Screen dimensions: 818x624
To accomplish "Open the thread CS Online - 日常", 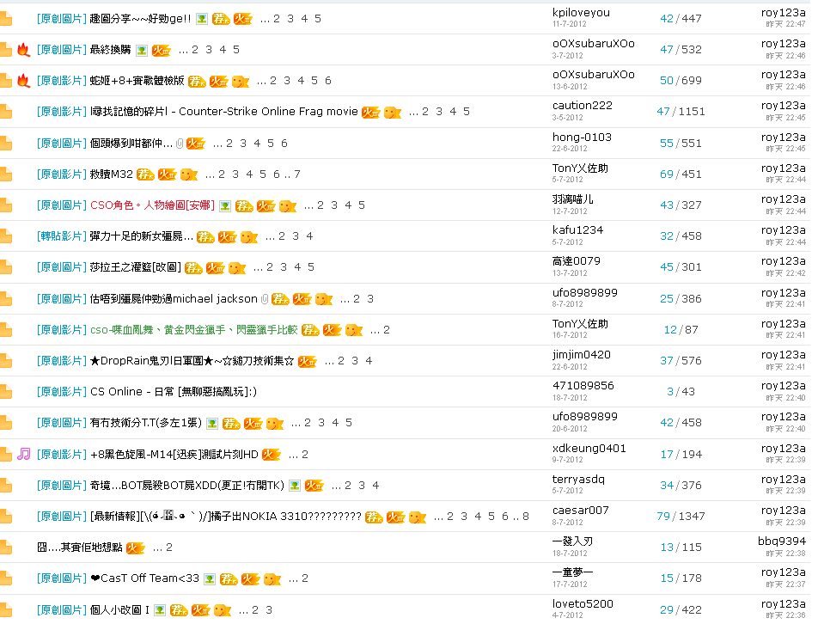I will click(x=174, y=392).
